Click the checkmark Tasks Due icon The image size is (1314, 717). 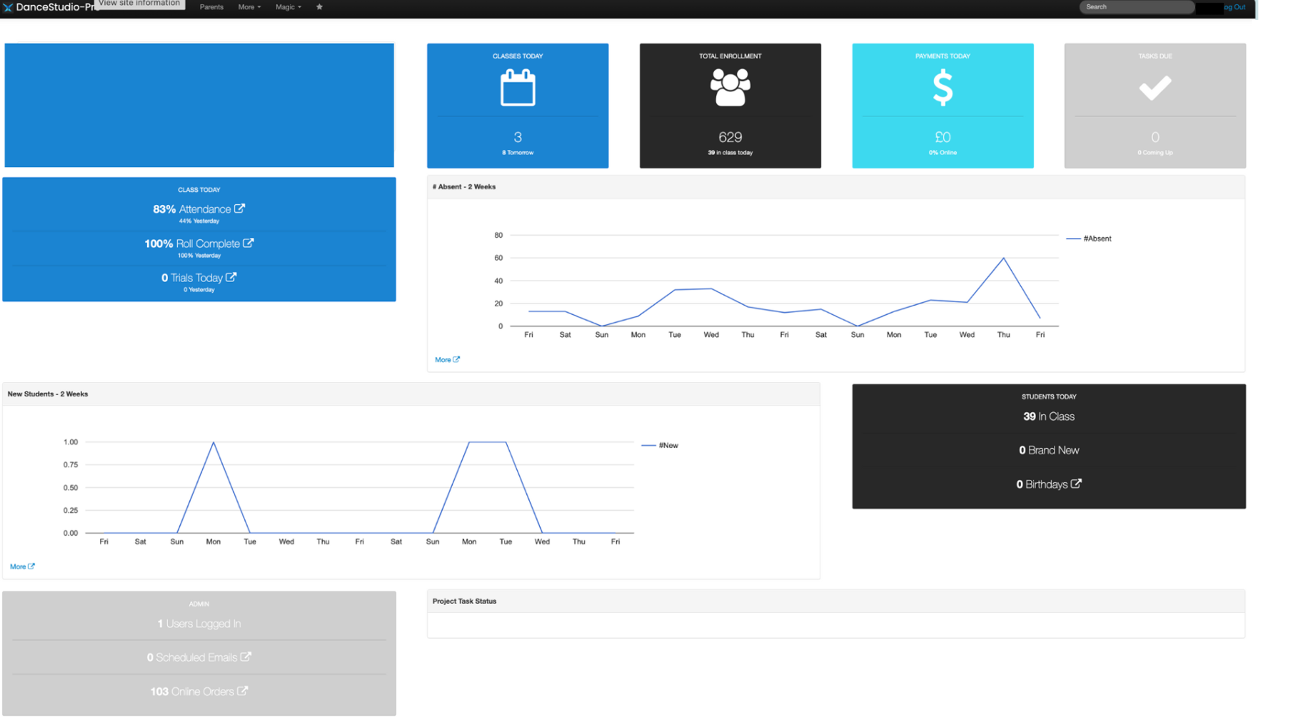[x=1156, y=88]
